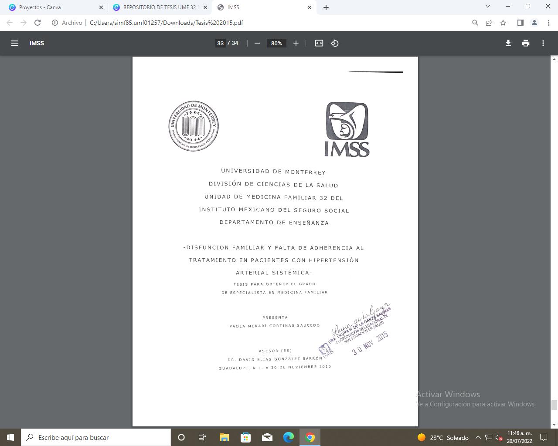Open PDF viewer more actions menu
The width and height of the screenshot is (558, 446).
(543, 43)
